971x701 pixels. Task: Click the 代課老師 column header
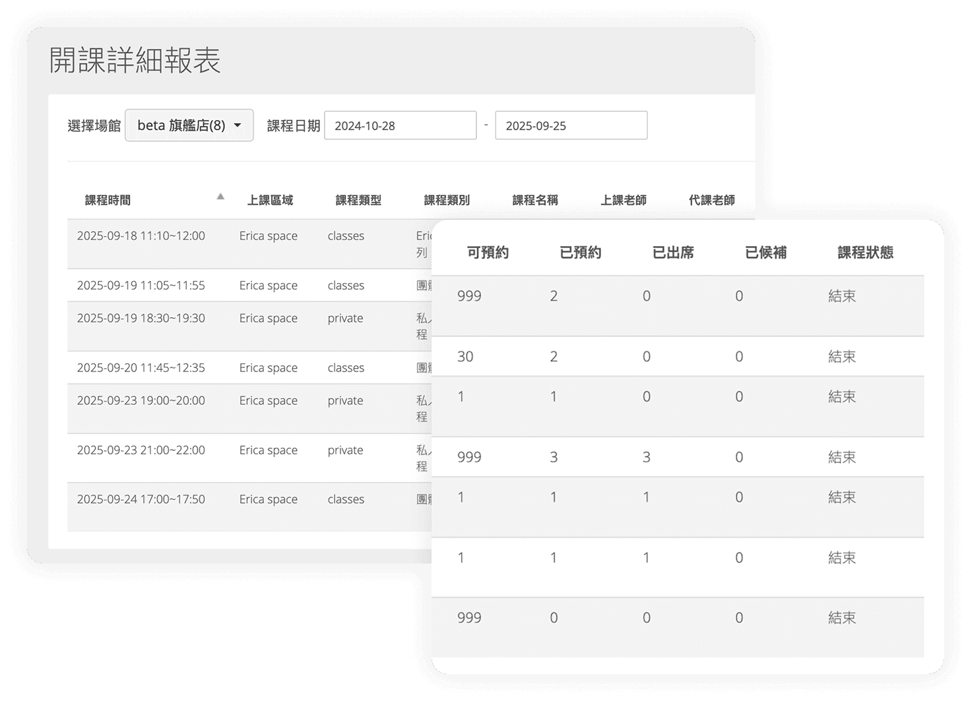coord(711,200)
